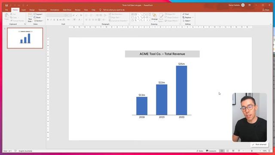Open the Section dropdown
275x155 pixels.
coord(39,21)
